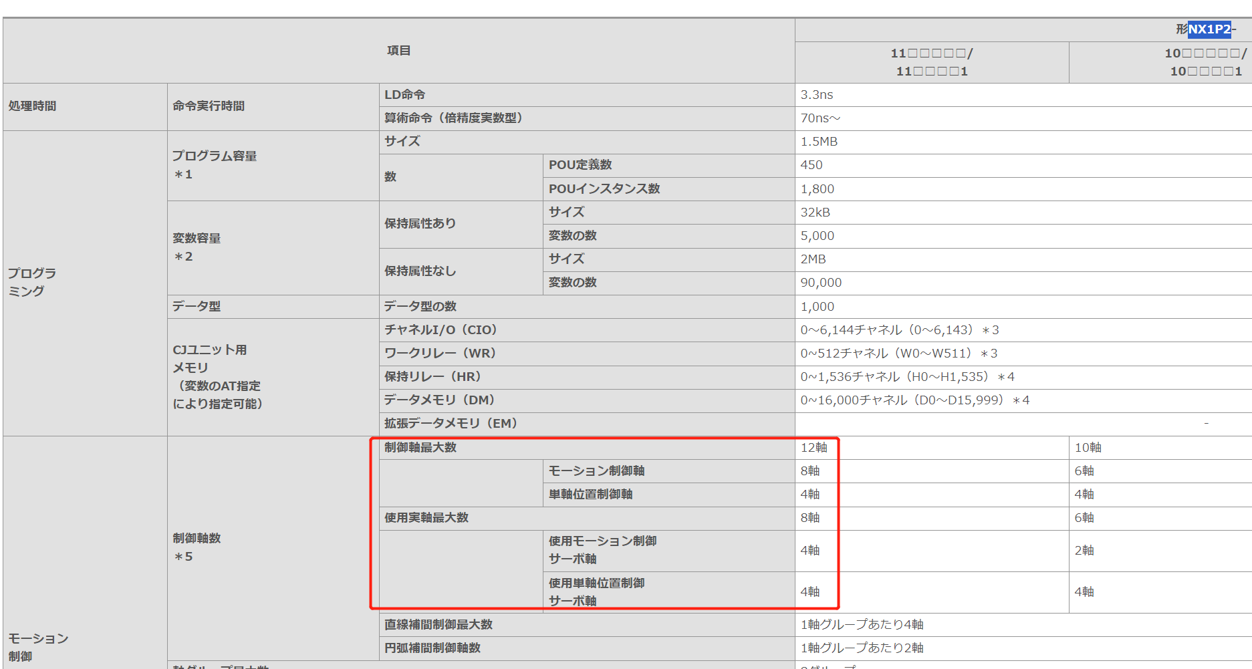Image resolution: width=1252 pixels, height=669 pixels.
Task: Select the LD命令 row label
Action: [404, 95]
